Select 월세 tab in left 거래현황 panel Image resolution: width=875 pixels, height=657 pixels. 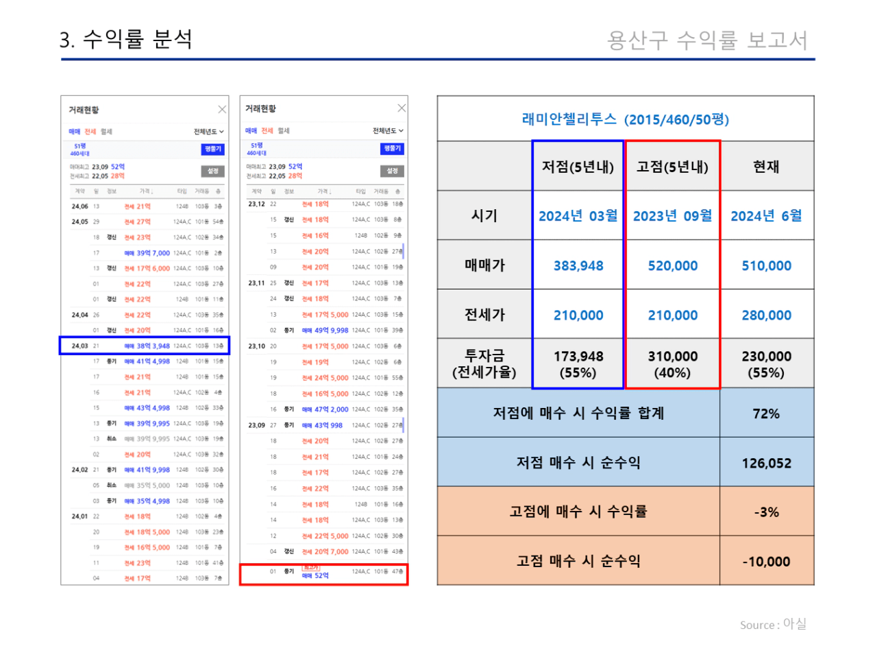click(106, 132)
